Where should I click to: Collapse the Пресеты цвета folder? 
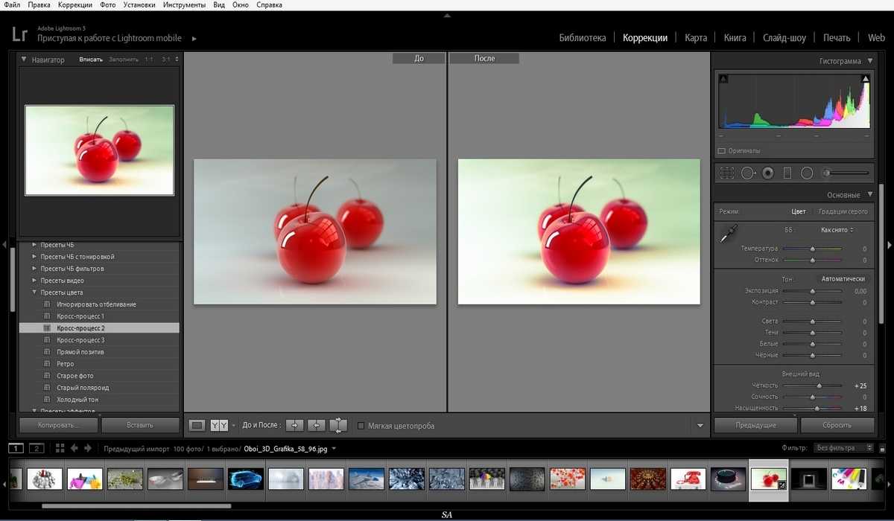coord(34,293)
